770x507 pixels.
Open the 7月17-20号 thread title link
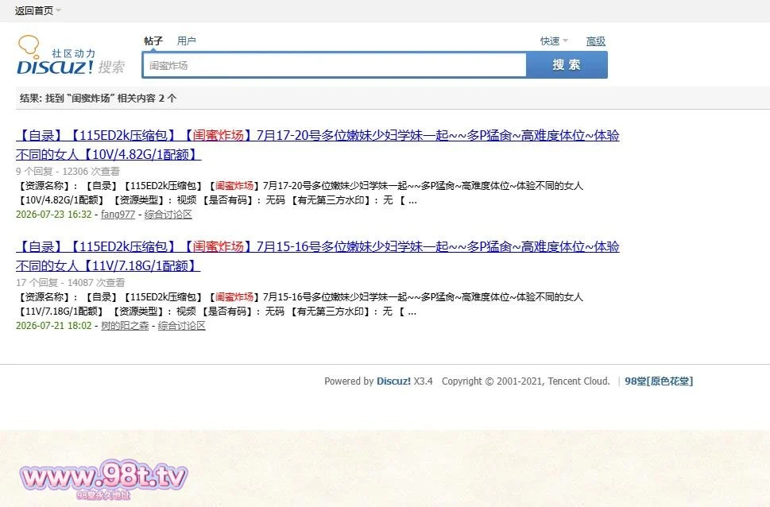click(x=317, y=145)
